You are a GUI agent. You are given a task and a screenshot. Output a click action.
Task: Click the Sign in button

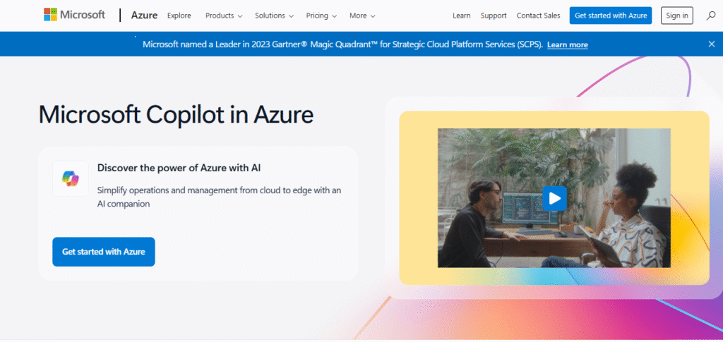pyautogui.click(x=677, y=16)
